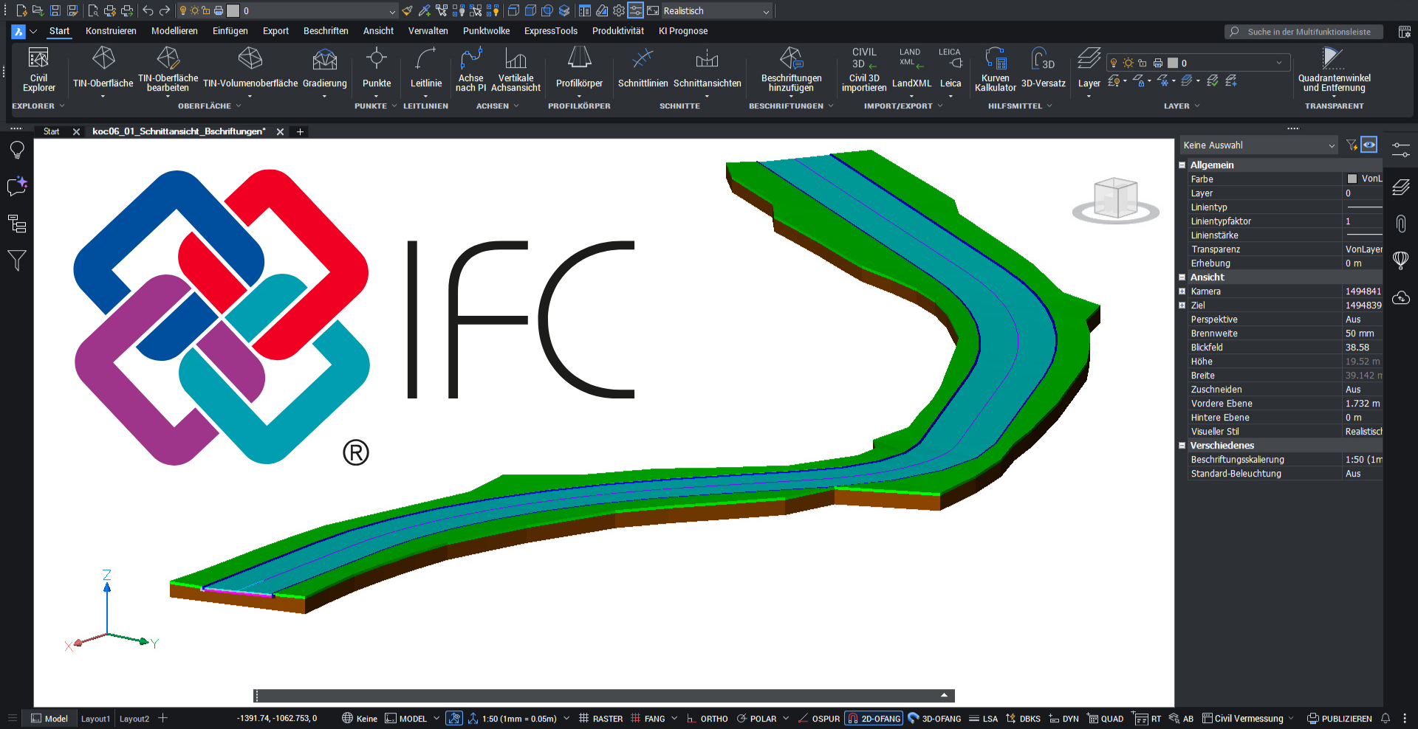Add a new layout with the plus button
Screen dimensions: 1418x729
[163, 718]
